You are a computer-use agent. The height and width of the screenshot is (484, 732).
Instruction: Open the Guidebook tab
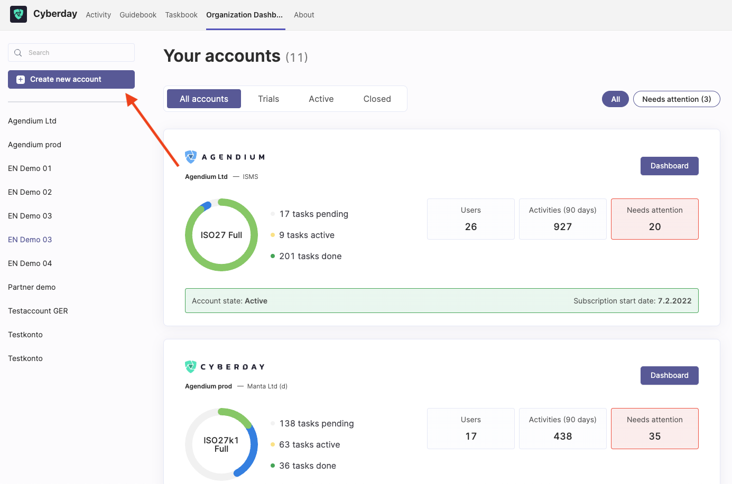tap(138, 15)
